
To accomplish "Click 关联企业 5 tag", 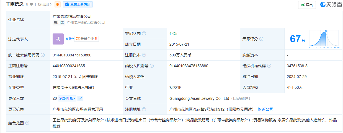I will [87, 39].
